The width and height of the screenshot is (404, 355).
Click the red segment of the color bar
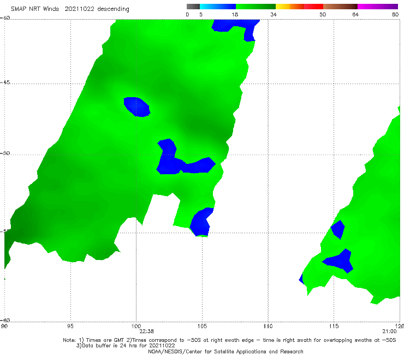point(313,7)
